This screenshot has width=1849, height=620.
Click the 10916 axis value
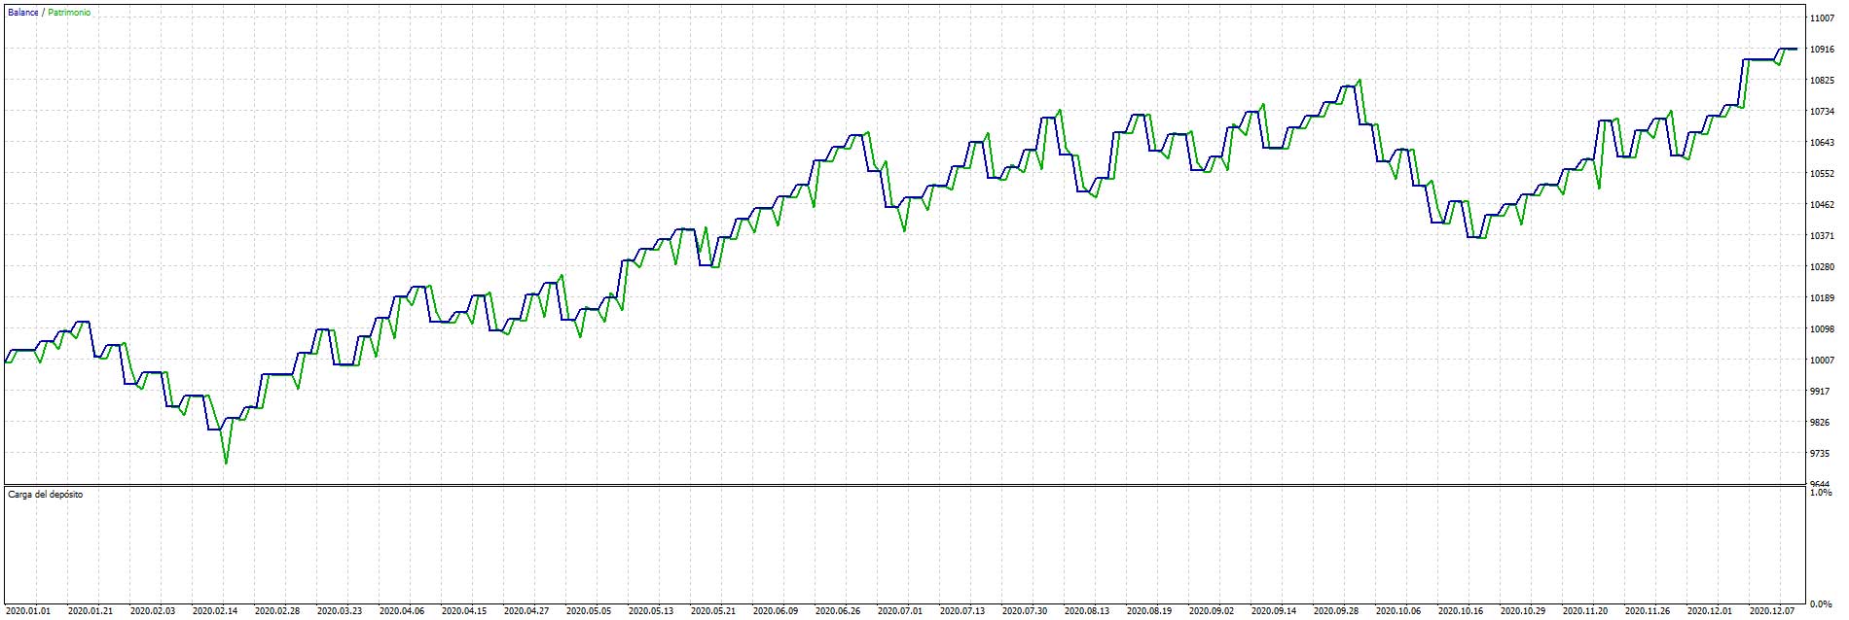tap(1823, 50)
